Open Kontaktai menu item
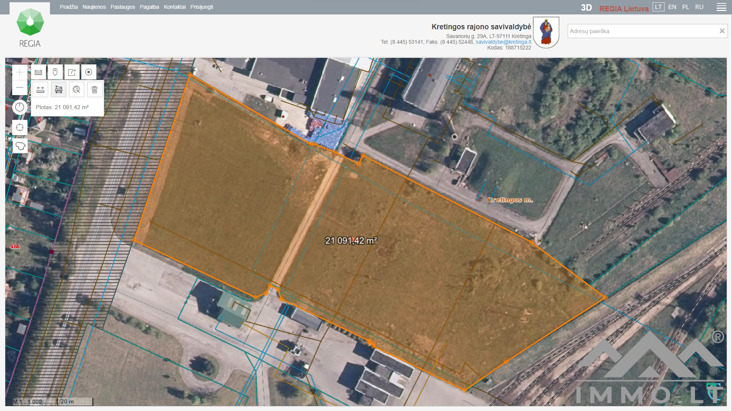 pyautogui.click(x=175, y=7)
